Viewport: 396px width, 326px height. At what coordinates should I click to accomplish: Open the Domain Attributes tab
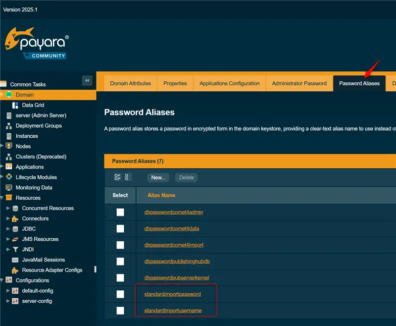(130, 83)
